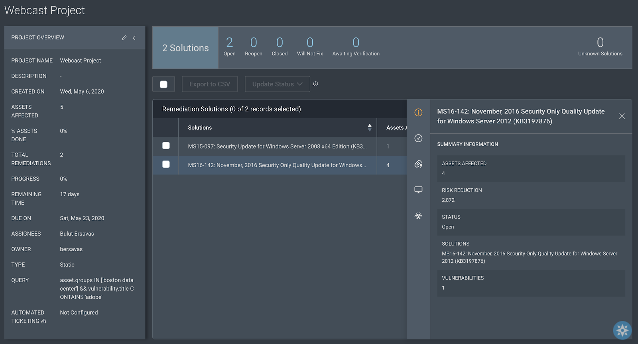
Task: Open the snowflake help widget
Action: click(622, 330)
